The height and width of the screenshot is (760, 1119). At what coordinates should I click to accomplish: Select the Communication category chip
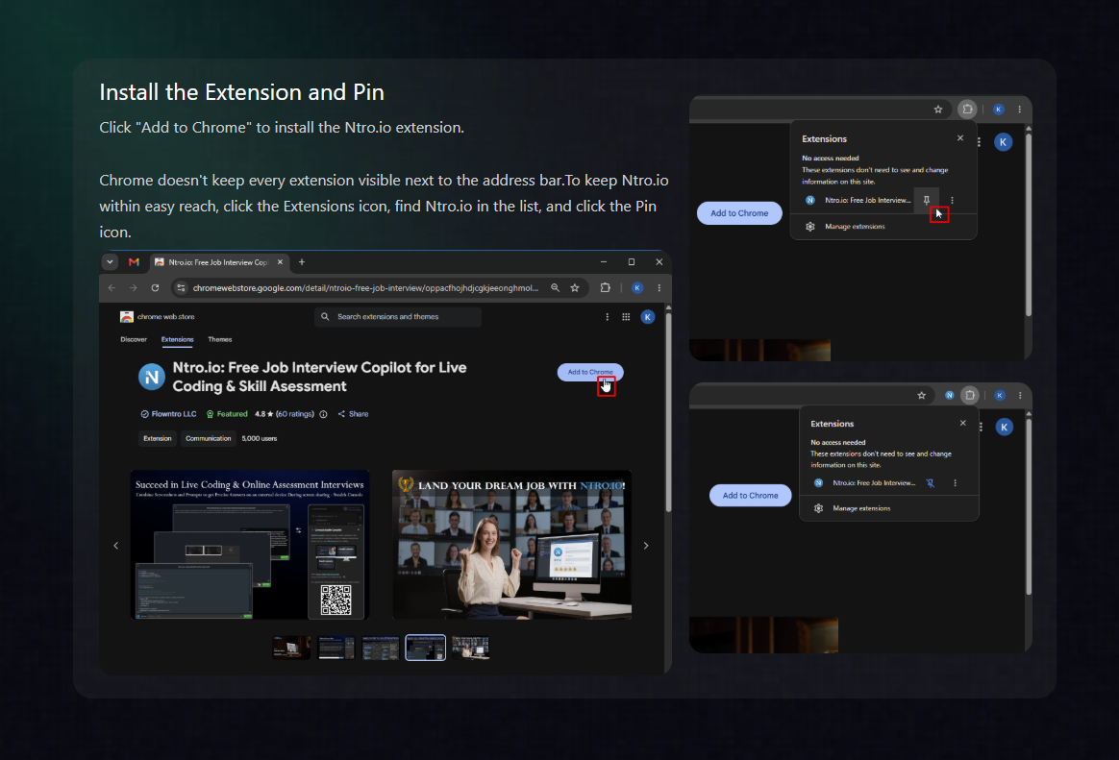point(208,438)
